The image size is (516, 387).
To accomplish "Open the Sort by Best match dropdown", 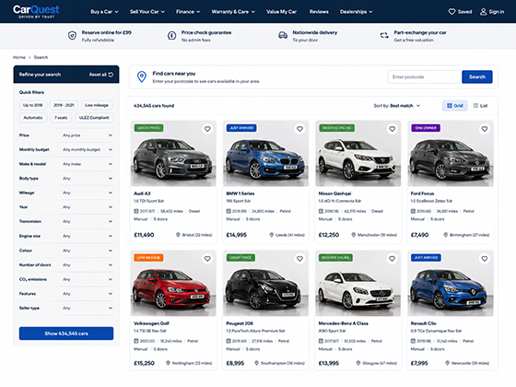I will [397, 106].
